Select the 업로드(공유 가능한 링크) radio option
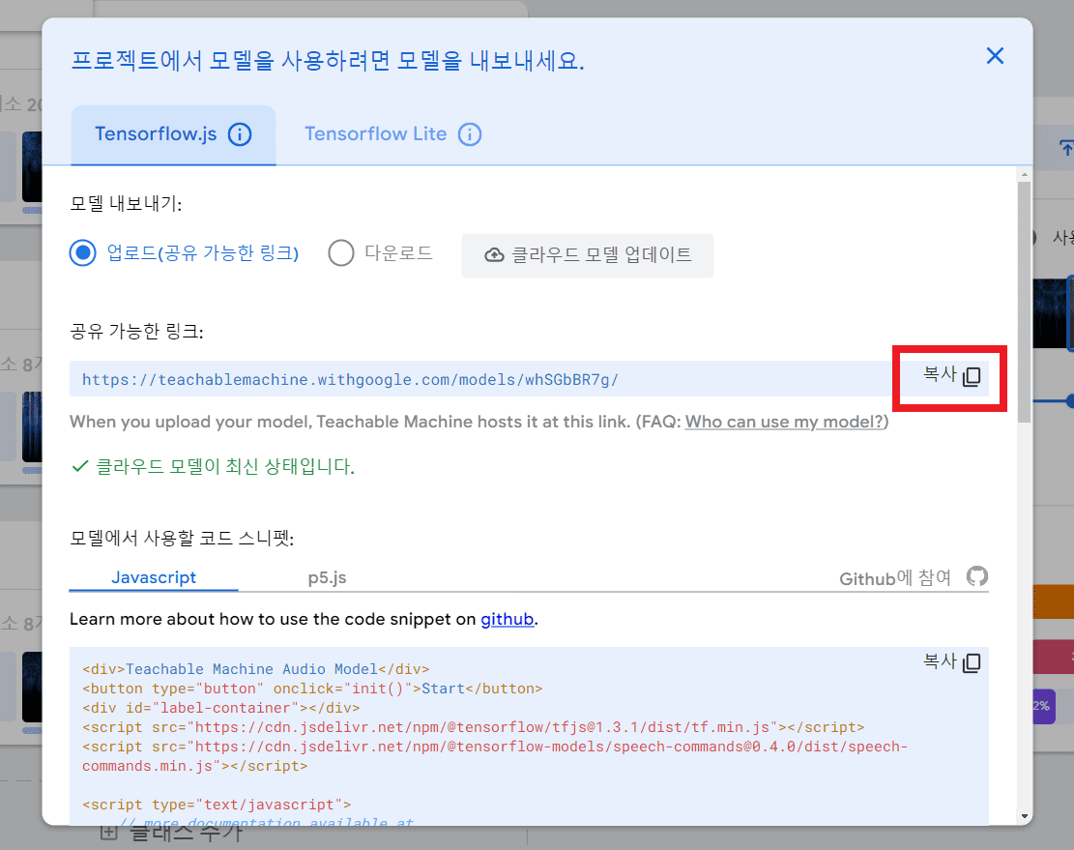 coord(83,252)
